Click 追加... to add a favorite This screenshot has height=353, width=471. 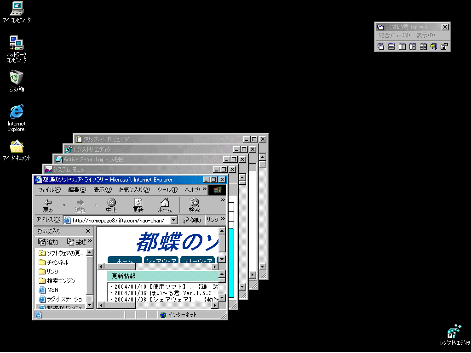49,242
